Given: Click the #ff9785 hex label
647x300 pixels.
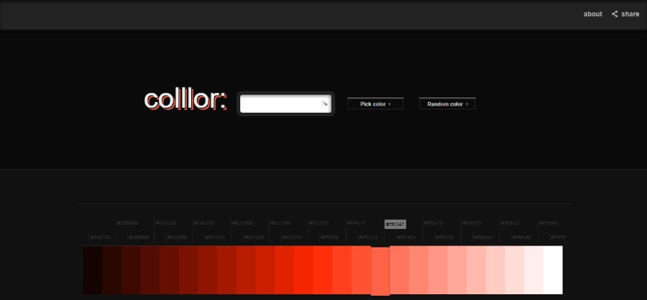Looking at the screenshot, I should [x=444, y=238].
